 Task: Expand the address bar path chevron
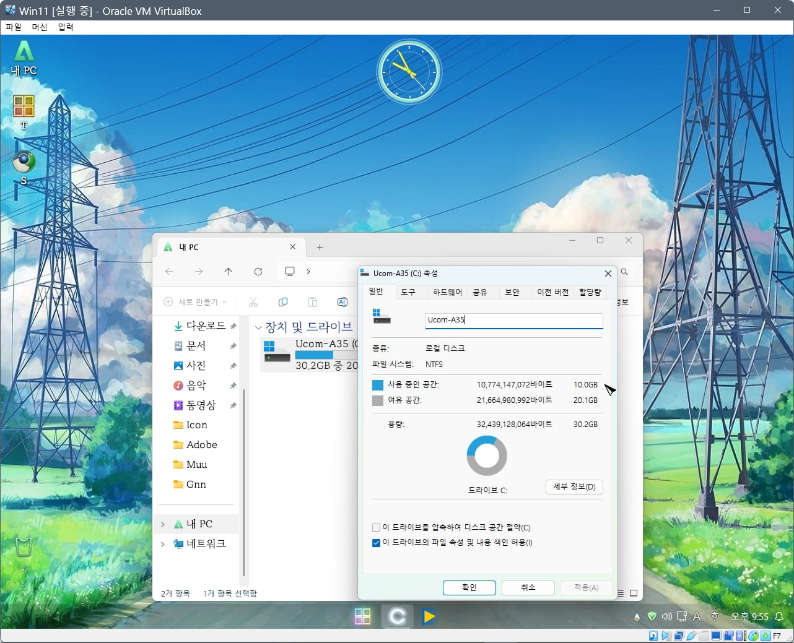point(308,271)
